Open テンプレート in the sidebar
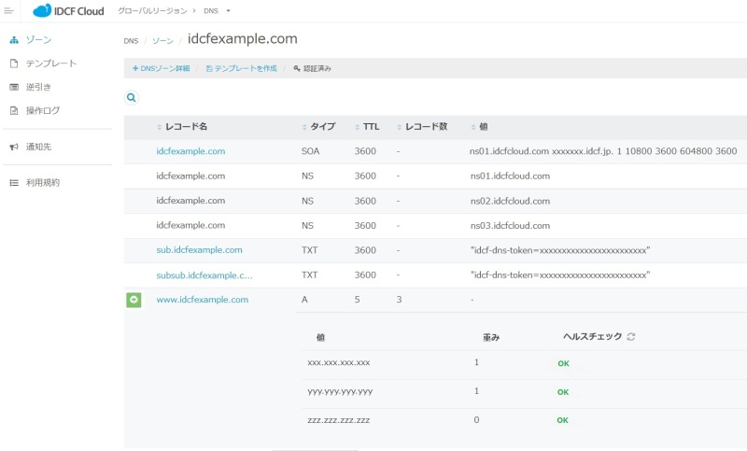747x451 pixels. (x=50, y=63)
